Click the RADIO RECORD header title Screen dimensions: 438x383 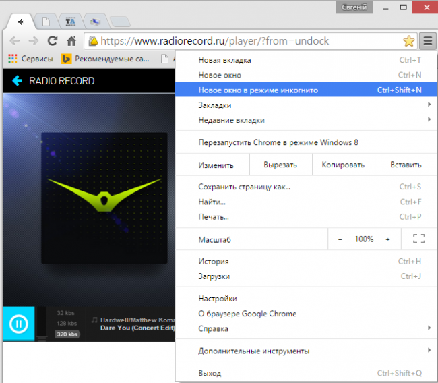tap(62, 81)
